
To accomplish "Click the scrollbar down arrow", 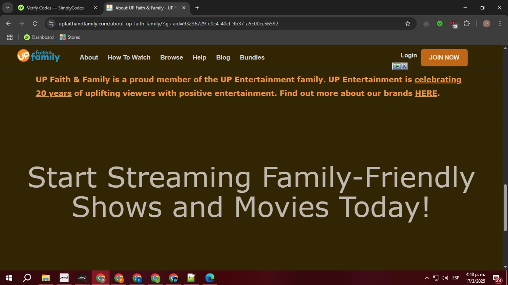I will click(x=505, y=267).
